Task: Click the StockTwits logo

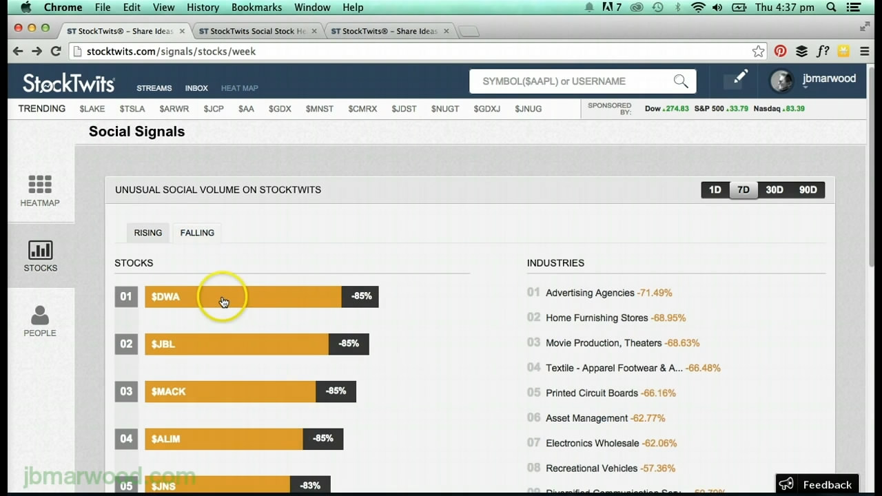Action: click(69, 83)
